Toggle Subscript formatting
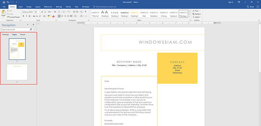 (x=37, y=16)
